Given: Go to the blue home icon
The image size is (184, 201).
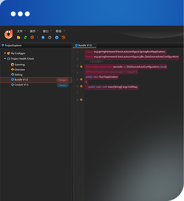Looking at the screenshot, I should click(x=43, y=38).
